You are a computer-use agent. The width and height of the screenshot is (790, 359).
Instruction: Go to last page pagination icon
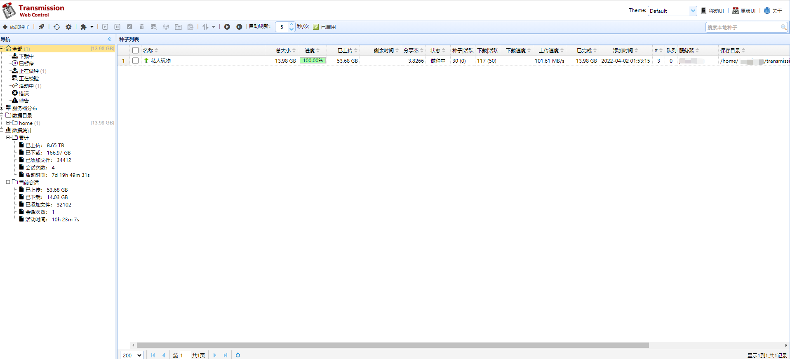pos(225,355)
